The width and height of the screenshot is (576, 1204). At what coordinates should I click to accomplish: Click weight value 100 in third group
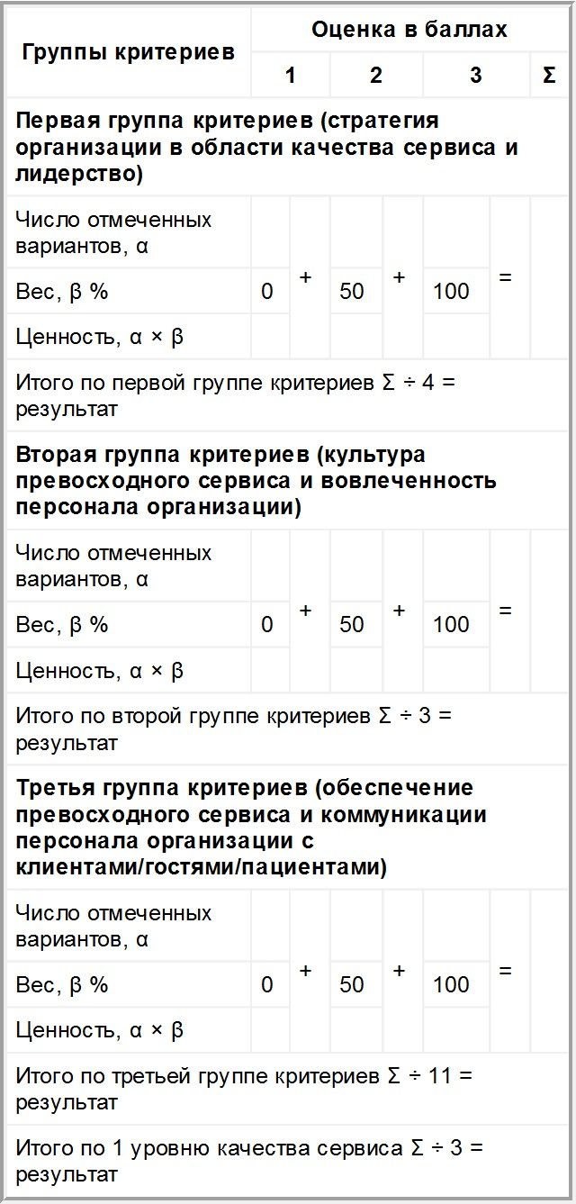pyautogui.click(x=451, y=984)
